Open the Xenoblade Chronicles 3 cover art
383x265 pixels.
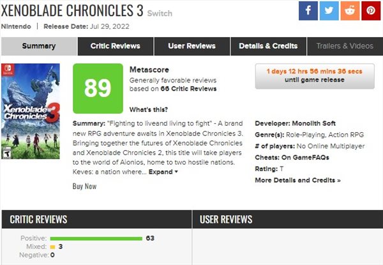(x=31, y=111)
